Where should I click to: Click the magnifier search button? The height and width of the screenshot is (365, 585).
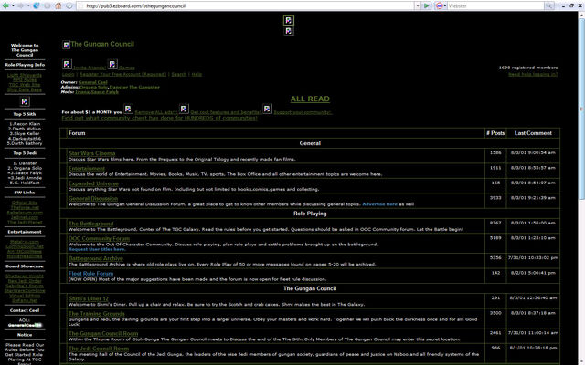(548, 5)
